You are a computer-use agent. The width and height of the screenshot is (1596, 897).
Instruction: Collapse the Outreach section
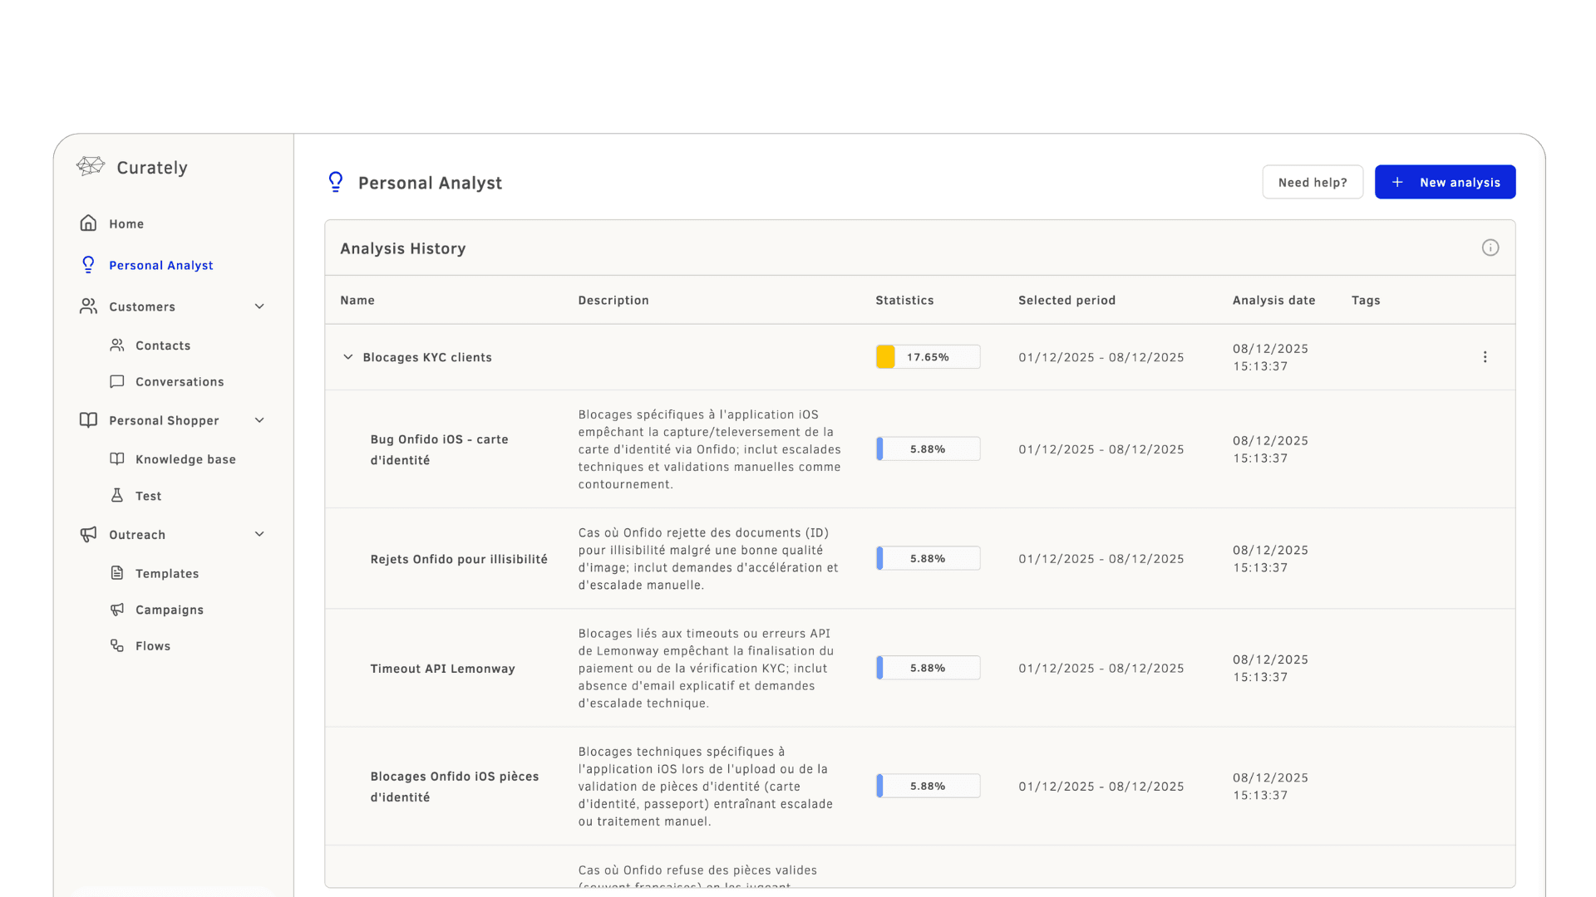point(260,534)
